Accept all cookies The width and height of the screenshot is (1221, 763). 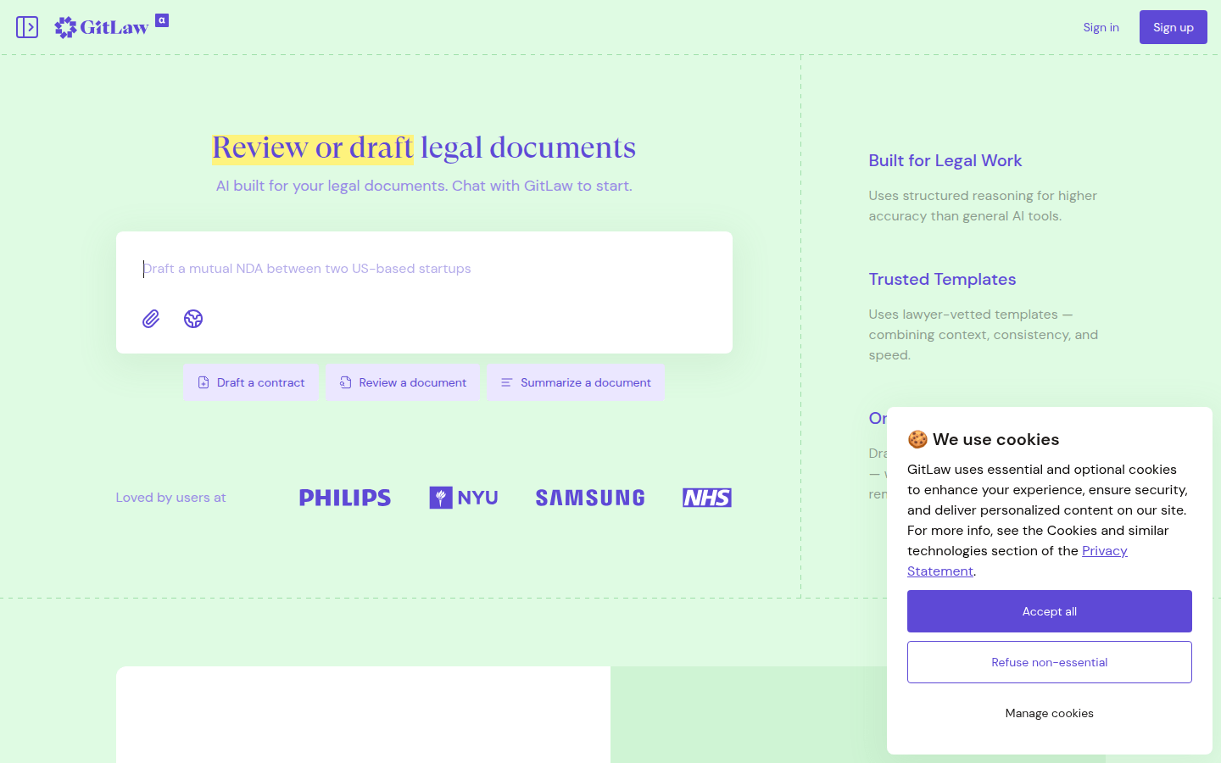(x=1050, y=611)
